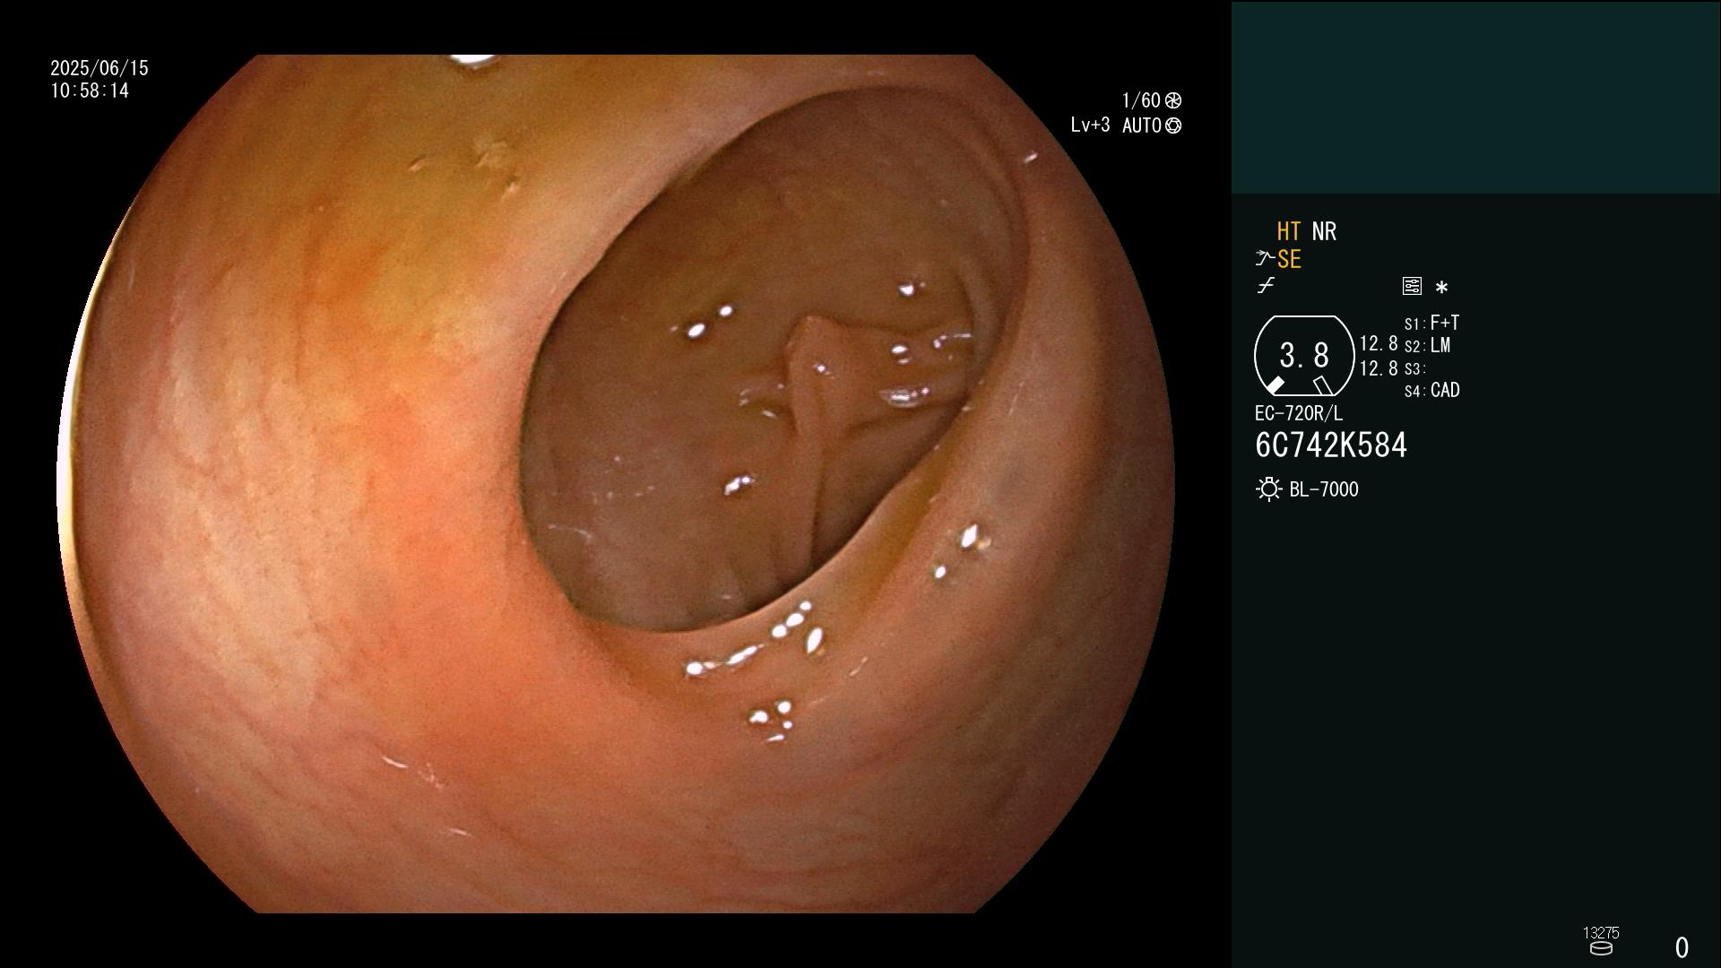Click the light source lamp icon beside BL-7000

click(1268, 489)
